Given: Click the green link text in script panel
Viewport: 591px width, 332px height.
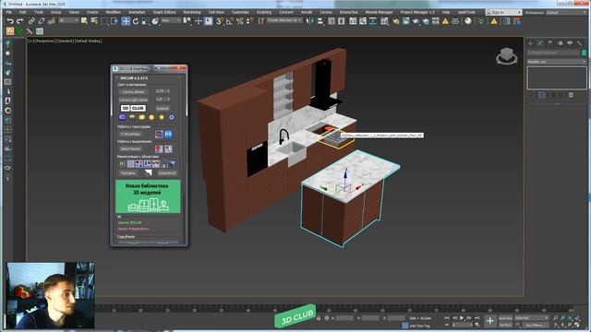Looking at the screenshot, I should pos(129,223).
